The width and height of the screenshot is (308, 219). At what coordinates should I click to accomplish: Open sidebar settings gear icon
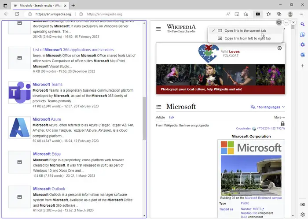click(x=303, y=214)
